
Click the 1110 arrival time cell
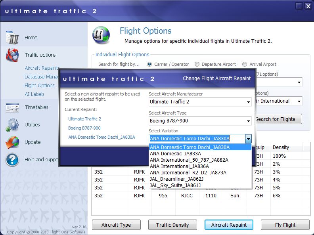click(211, 195)
